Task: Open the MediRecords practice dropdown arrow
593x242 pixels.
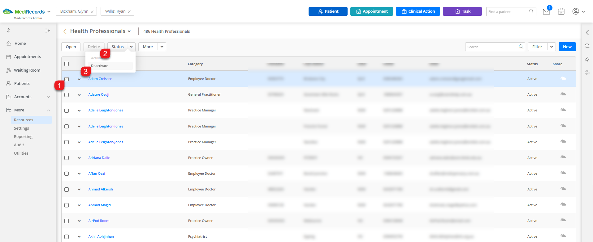Action: pyautogui.click(x=49, y=12)
